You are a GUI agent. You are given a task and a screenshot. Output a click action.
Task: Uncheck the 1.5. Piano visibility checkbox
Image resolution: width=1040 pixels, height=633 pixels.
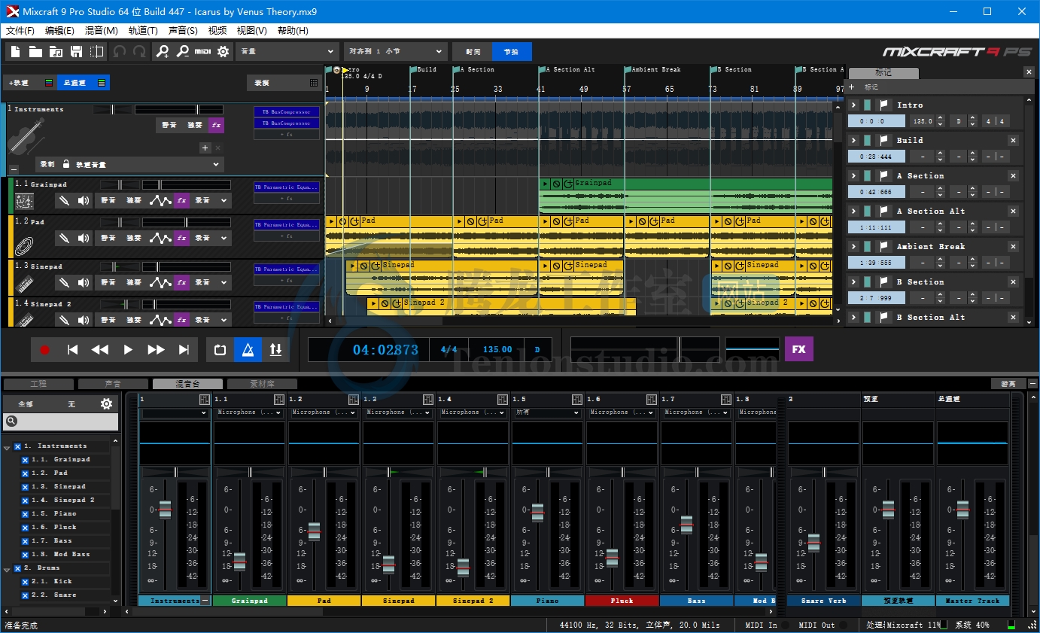[x=25, y=514]
